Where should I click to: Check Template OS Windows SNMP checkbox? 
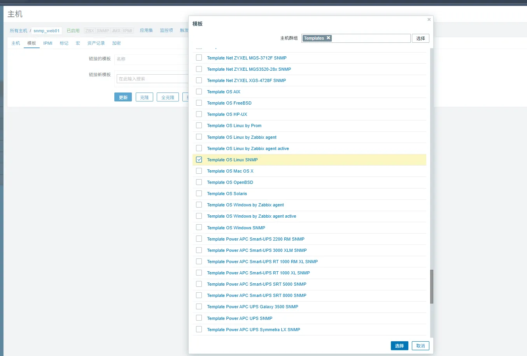click(199, 228)
